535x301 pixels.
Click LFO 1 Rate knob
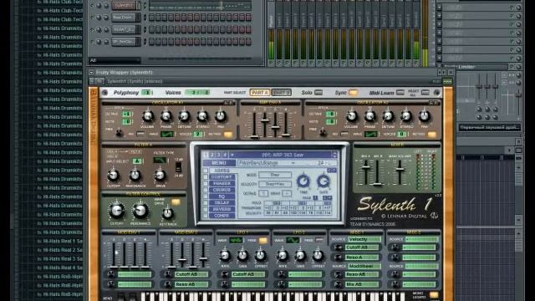pyautogui.click(x=225, y=255)
